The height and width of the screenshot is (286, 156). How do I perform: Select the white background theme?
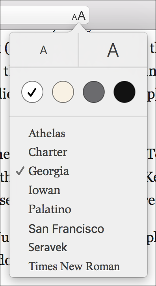(32, 92)
